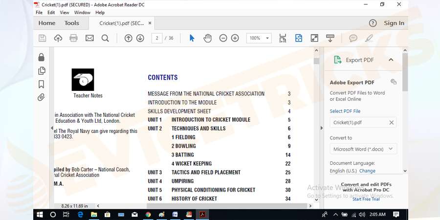Click the right pane scroll down arrow
Viewport: 440px width, 220px height.
[405, 171]
